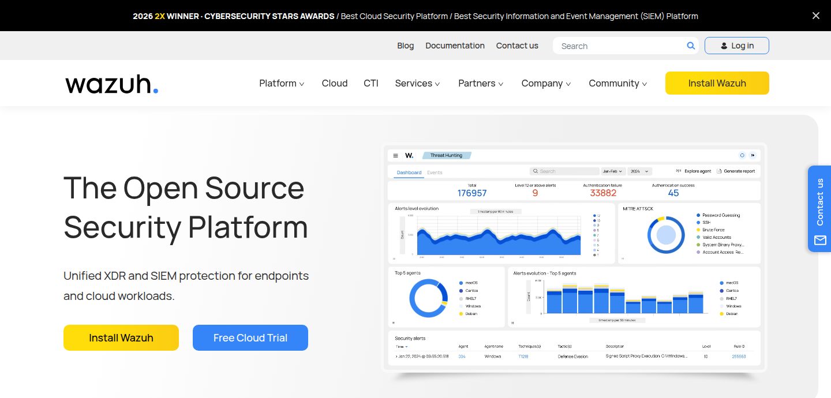Screen dimensions: 831x398
Task: Open the top bar Contact us link
Action: click(x=517, y=46)
